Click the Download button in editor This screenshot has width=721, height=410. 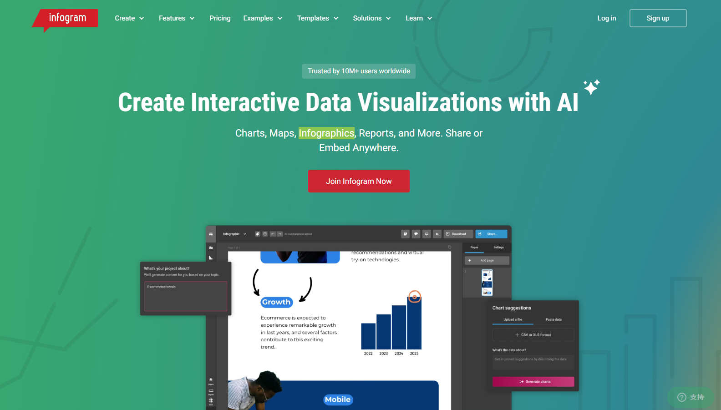click(458, 234)
